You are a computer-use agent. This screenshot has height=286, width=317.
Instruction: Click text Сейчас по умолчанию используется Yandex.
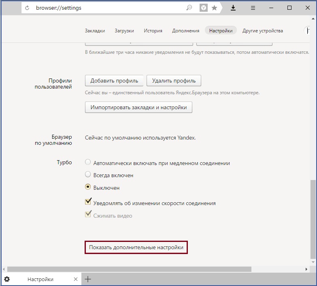coord(140,138)
